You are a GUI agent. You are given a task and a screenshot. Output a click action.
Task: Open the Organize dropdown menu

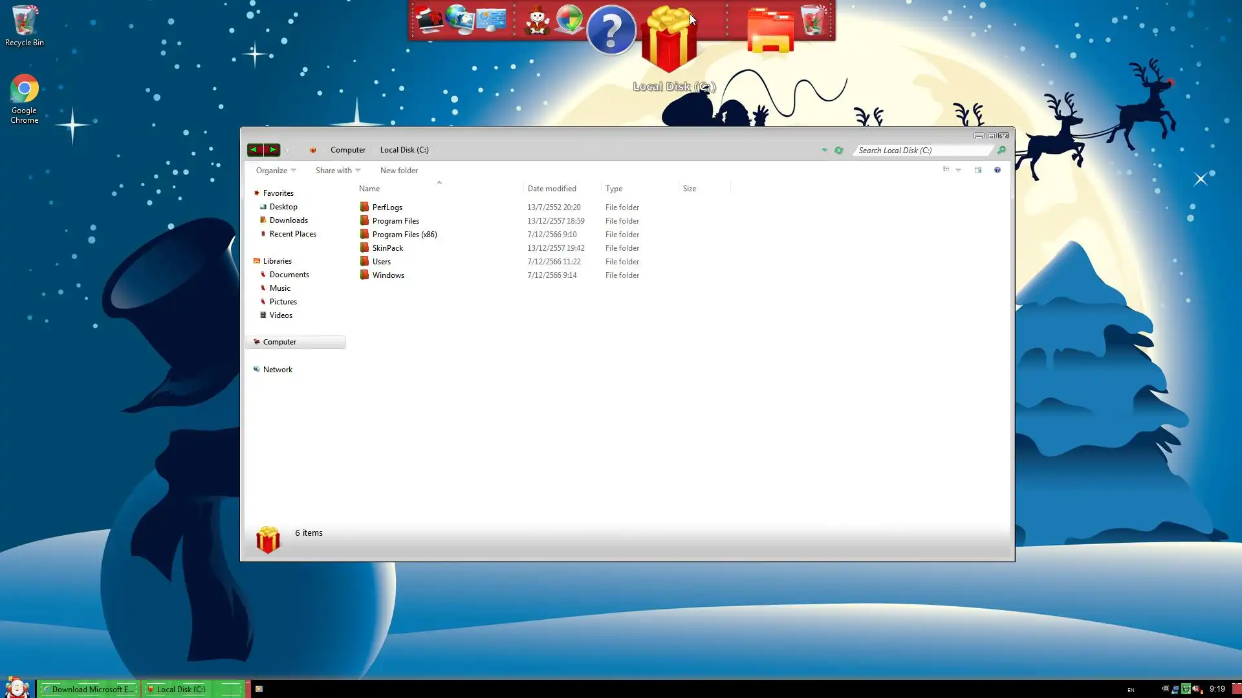click(276, 171)
